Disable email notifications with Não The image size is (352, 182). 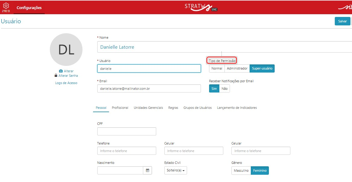coord(224,89)
